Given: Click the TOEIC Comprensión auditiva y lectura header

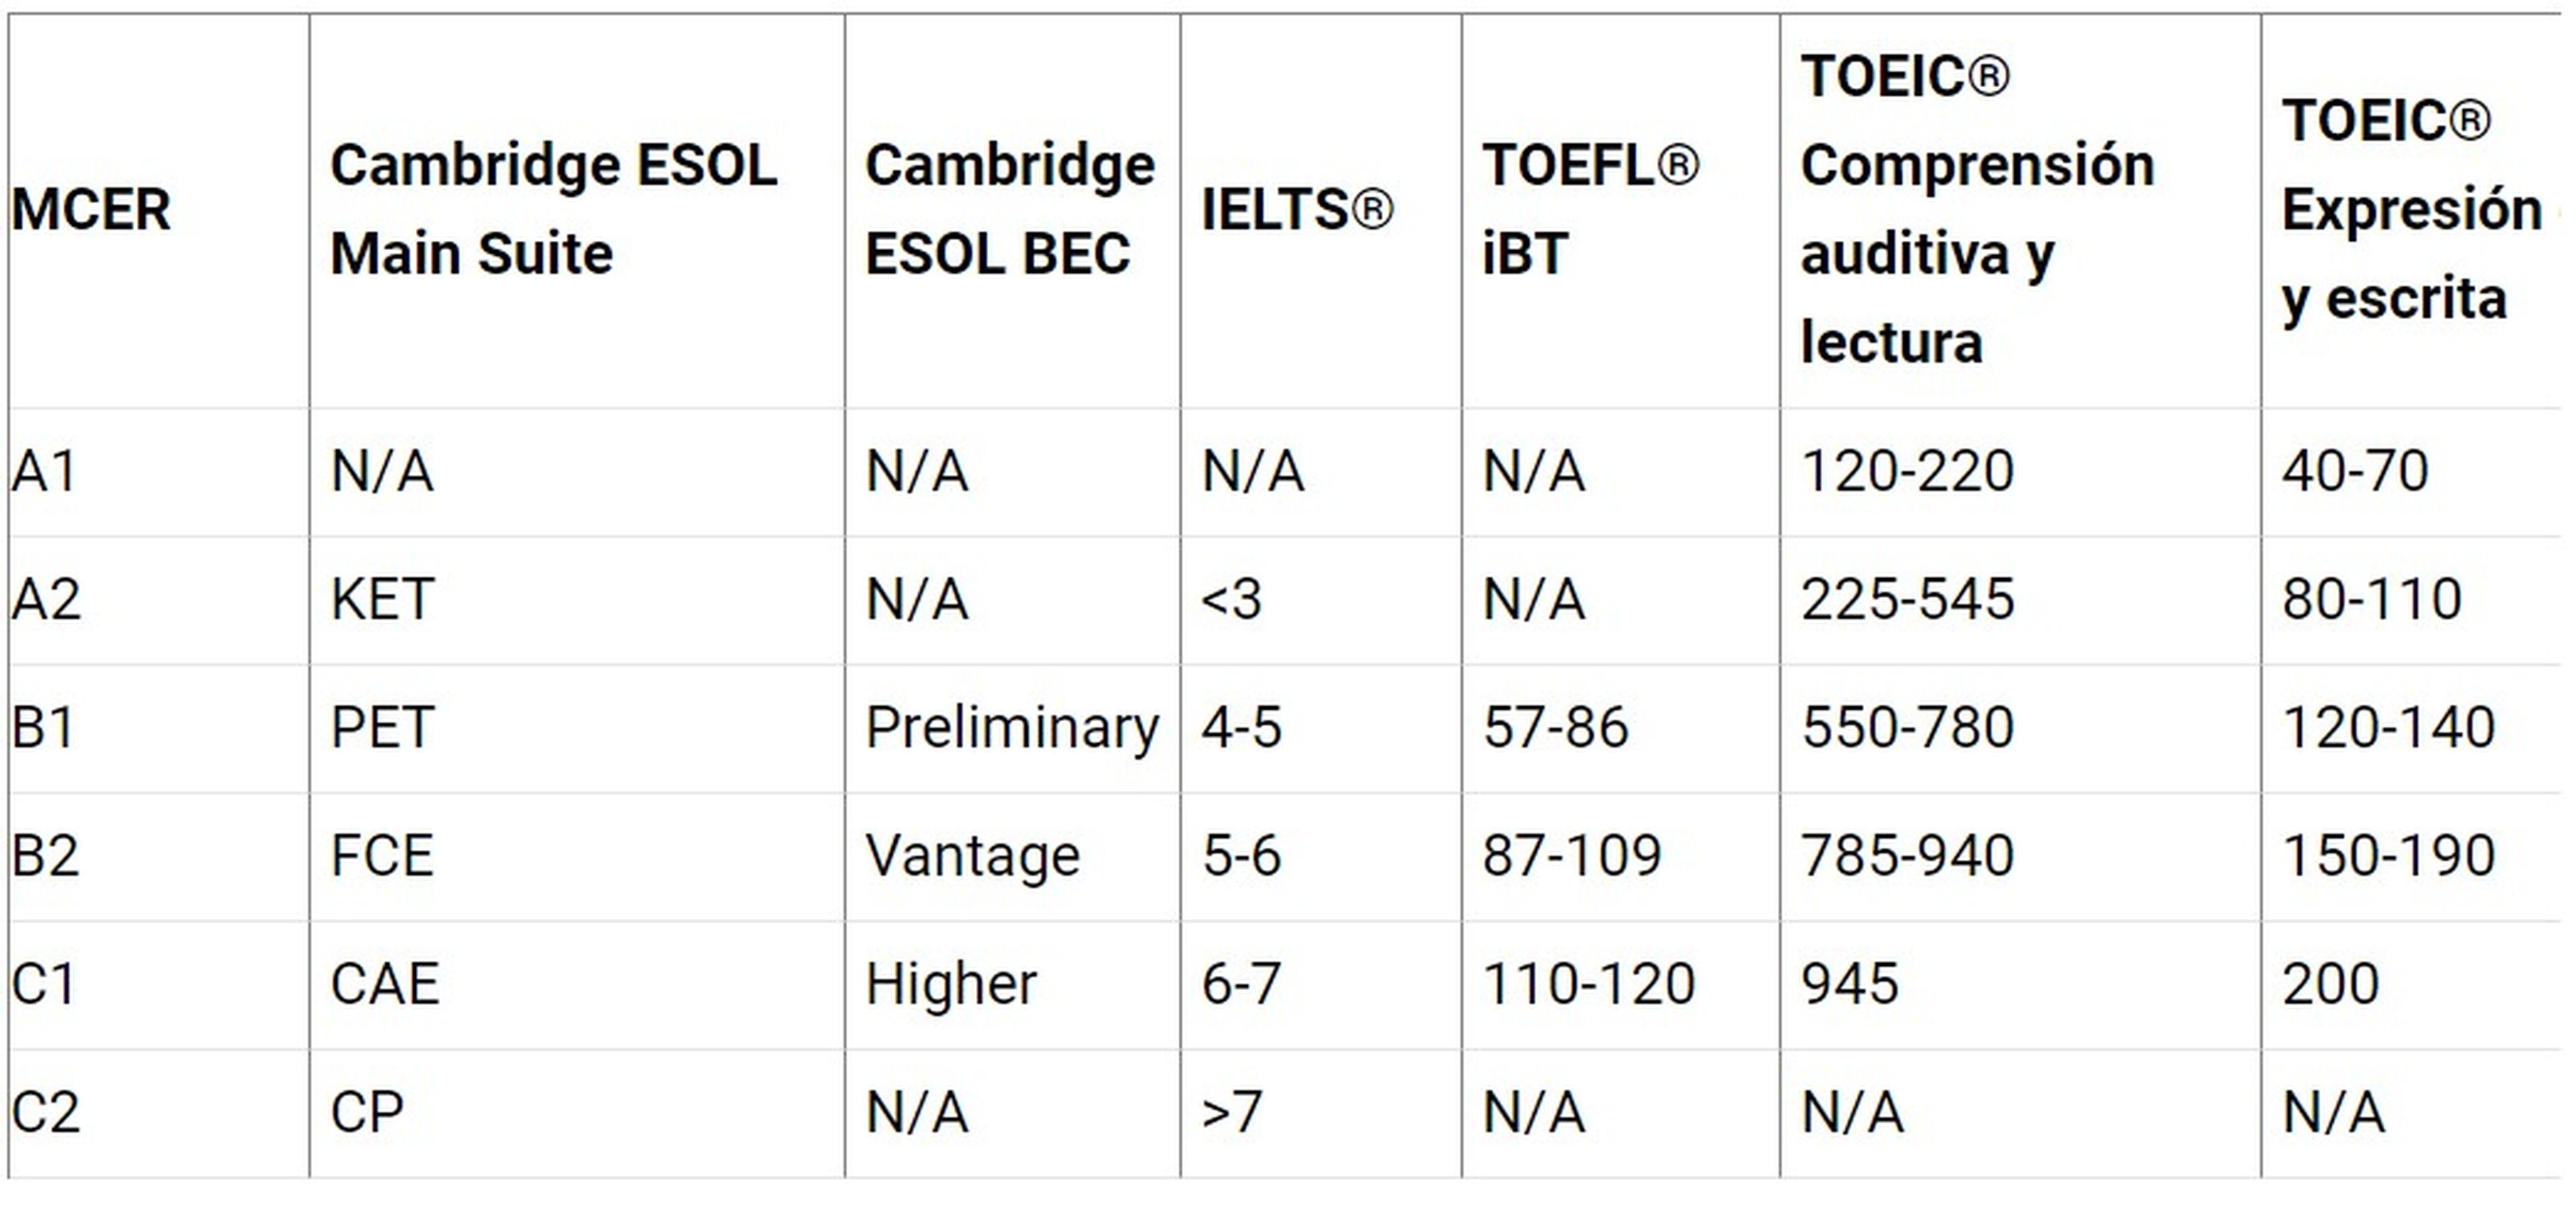Looking at the screenshot, I should 1976,209.
